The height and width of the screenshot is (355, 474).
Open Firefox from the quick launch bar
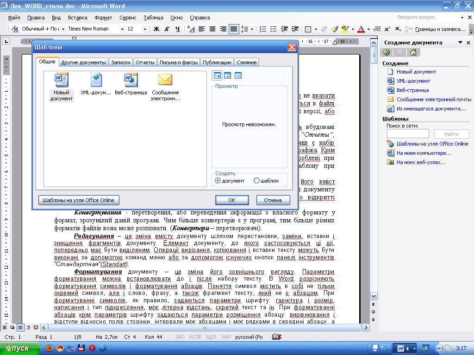(49, 348)
